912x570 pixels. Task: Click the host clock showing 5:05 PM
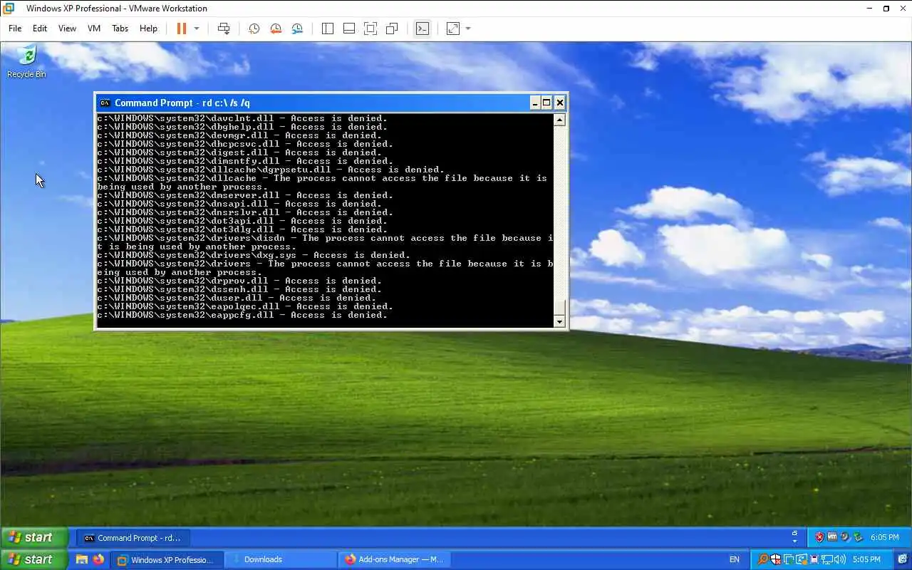tap(866, 559)
